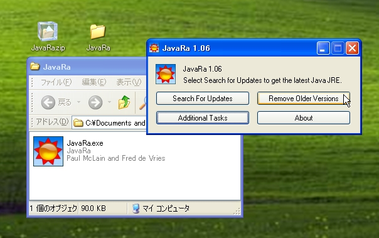
Task: Click the JavaRa sun icon in title bar
Action: click(x=154, y=48)
